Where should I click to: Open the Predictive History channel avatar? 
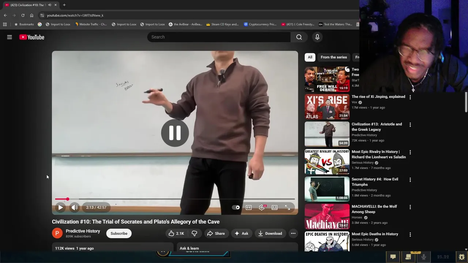[57, 233]
